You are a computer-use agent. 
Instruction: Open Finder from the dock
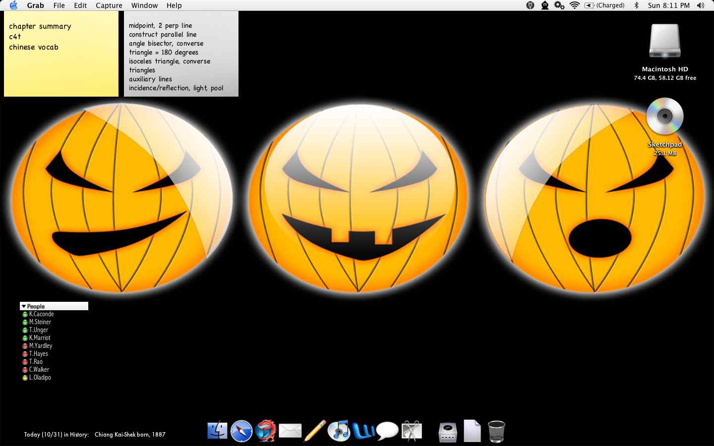click(217, 431)
